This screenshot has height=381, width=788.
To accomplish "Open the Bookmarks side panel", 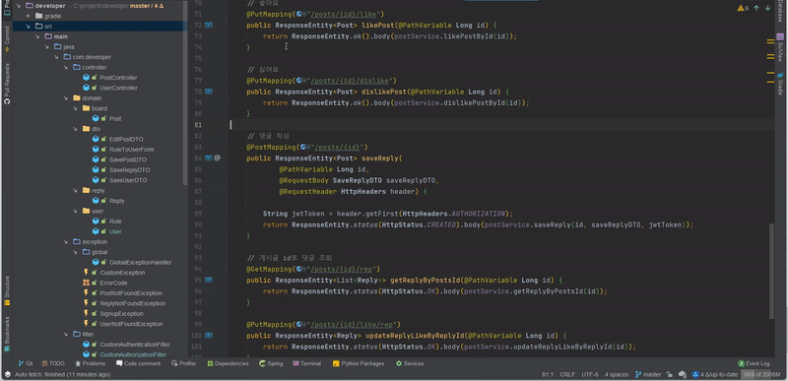I will tap(7, 334).
